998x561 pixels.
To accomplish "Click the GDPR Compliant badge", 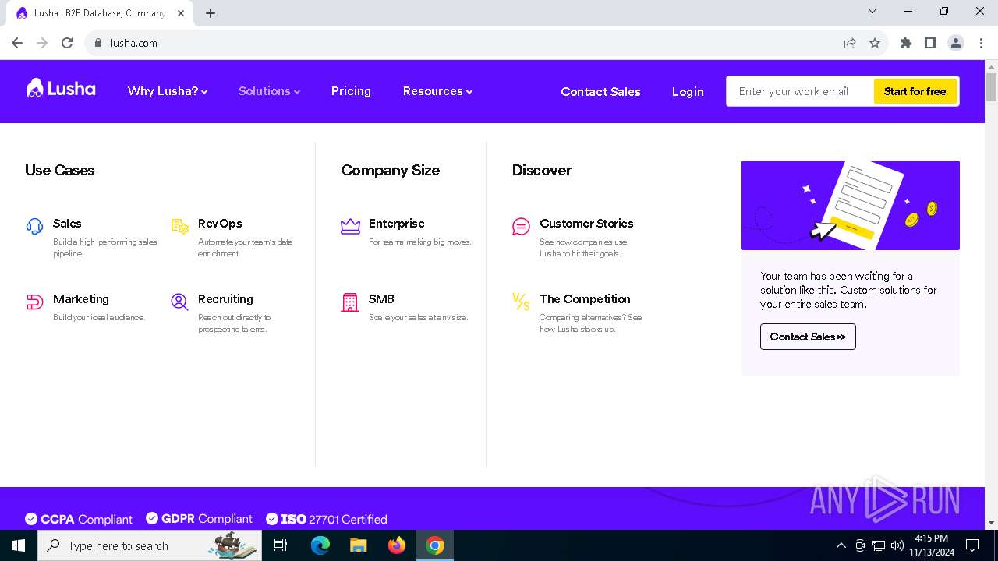I will coord(199,518).
